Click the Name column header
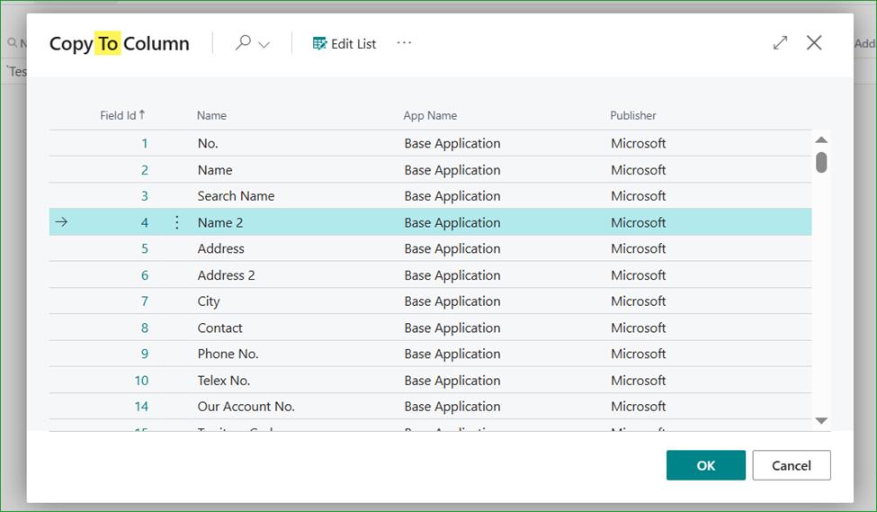877x512 pixels. pos(211,115)
